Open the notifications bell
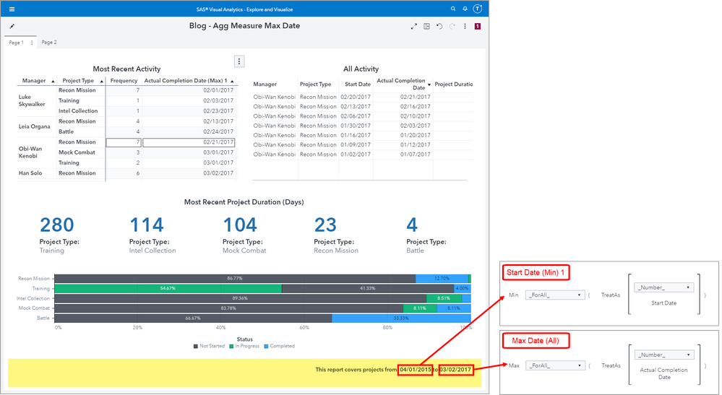The height and width of the screenshot is (395, 722). (x=465, y=9)
